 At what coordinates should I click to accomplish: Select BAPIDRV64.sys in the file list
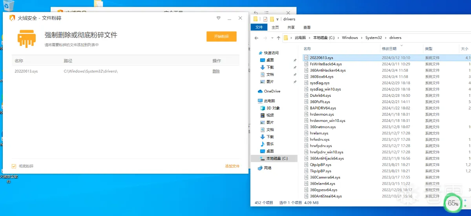tap(323, 108)
